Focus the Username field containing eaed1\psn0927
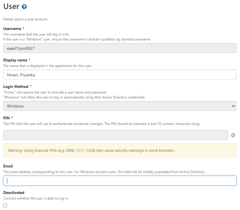Image resolution: width=240 pixels, height=210 pixels. (120, 48)
